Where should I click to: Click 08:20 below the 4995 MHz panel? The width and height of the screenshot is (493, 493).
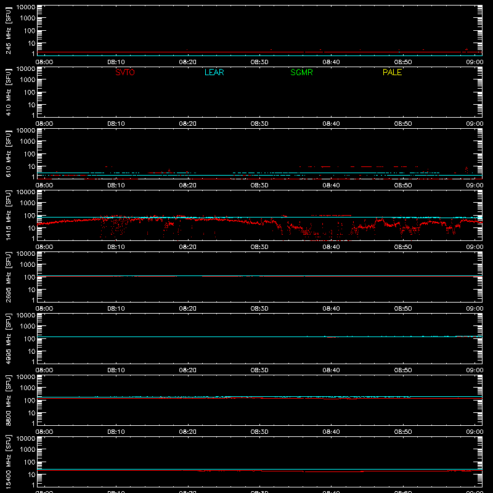coord(188,370)
